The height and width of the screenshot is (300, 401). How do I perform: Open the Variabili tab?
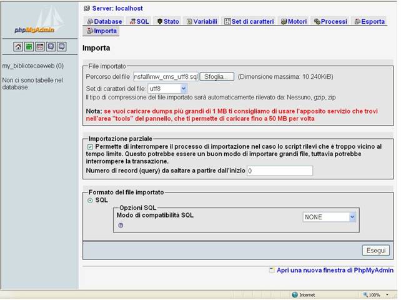pyautogui.click(x=202, y=21)
